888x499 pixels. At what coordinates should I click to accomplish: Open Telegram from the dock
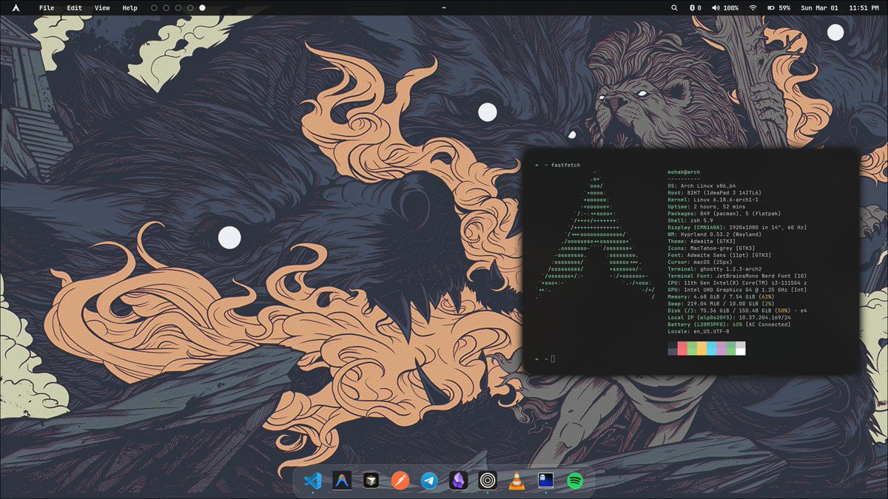point(428,481)
